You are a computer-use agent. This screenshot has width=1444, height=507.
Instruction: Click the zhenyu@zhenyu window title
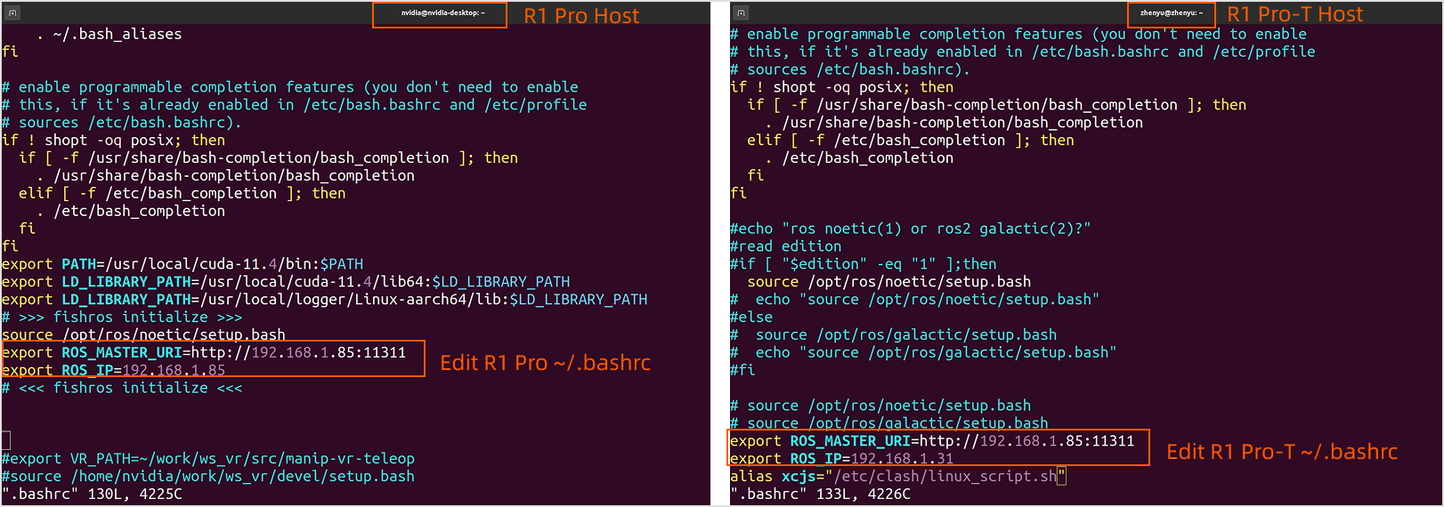coord(1171,13)
